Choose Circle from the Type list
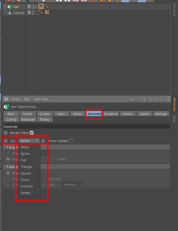The height and width of the screenshot is (231, 178). coord(29,180)
